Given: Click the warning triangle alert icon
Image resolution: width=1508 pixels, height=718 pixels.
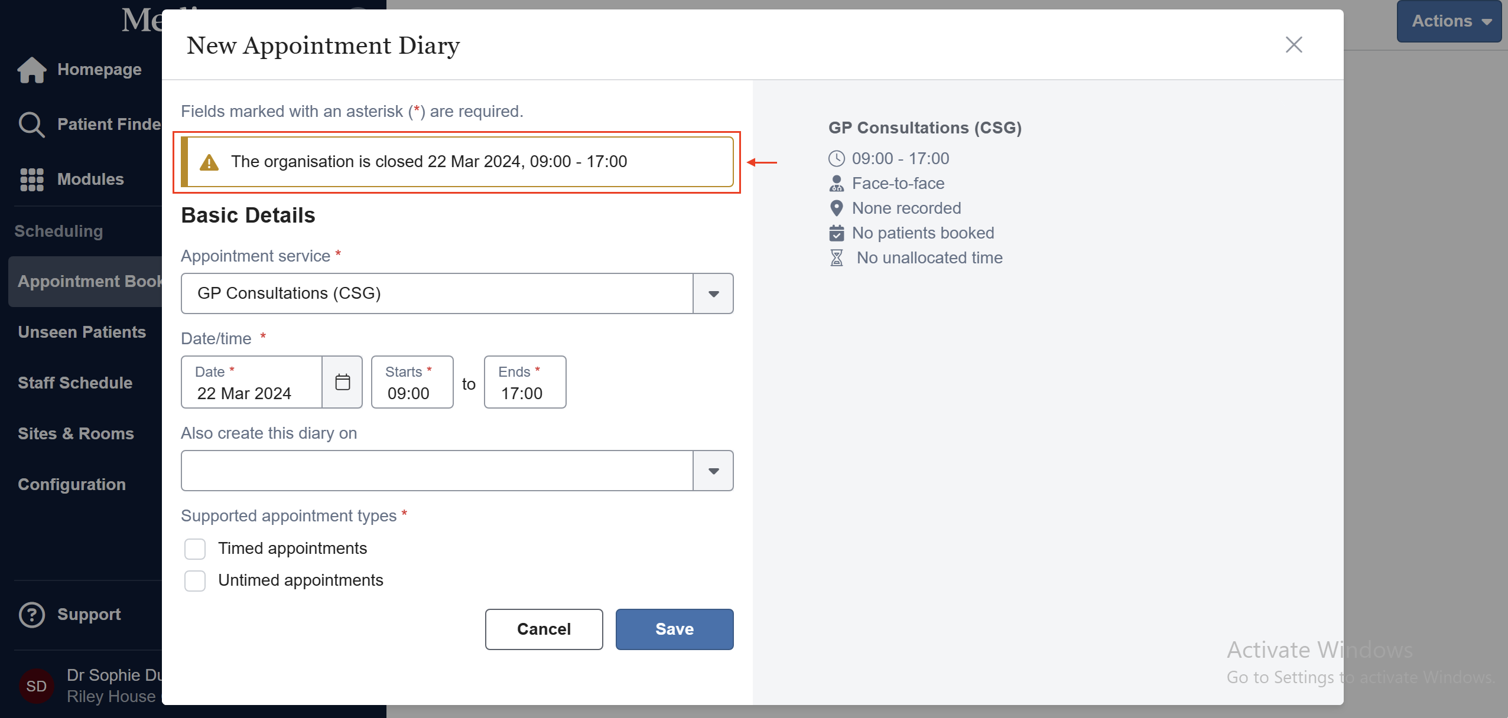Looking at the screenshot, I should pos(209,162).
